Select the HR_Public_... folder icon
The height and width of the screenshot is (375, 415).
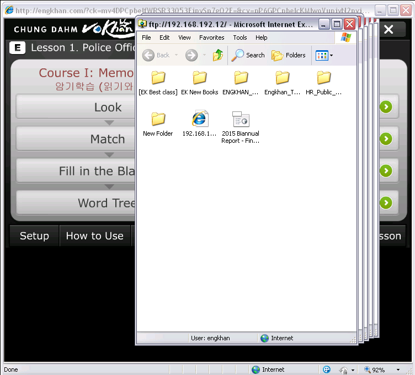(324, 78)
